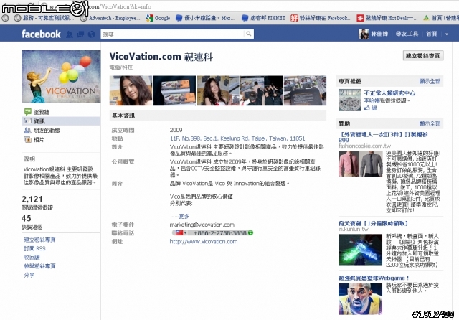
Task: Click the browser address bar URL
Action: [x=120, y=6]
